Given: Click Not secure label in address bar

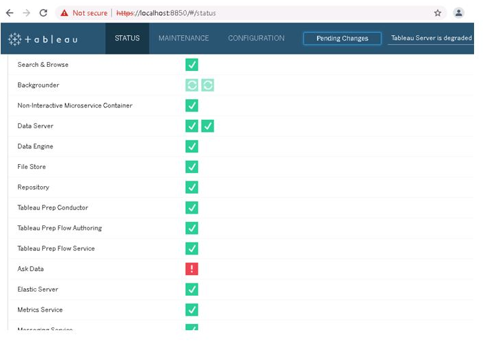Looking at the screenshot, I should [x=90, y=13].
